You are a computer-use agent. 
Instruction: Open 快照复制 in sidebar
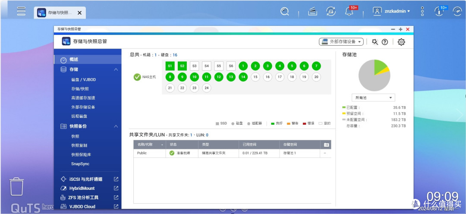79,145
